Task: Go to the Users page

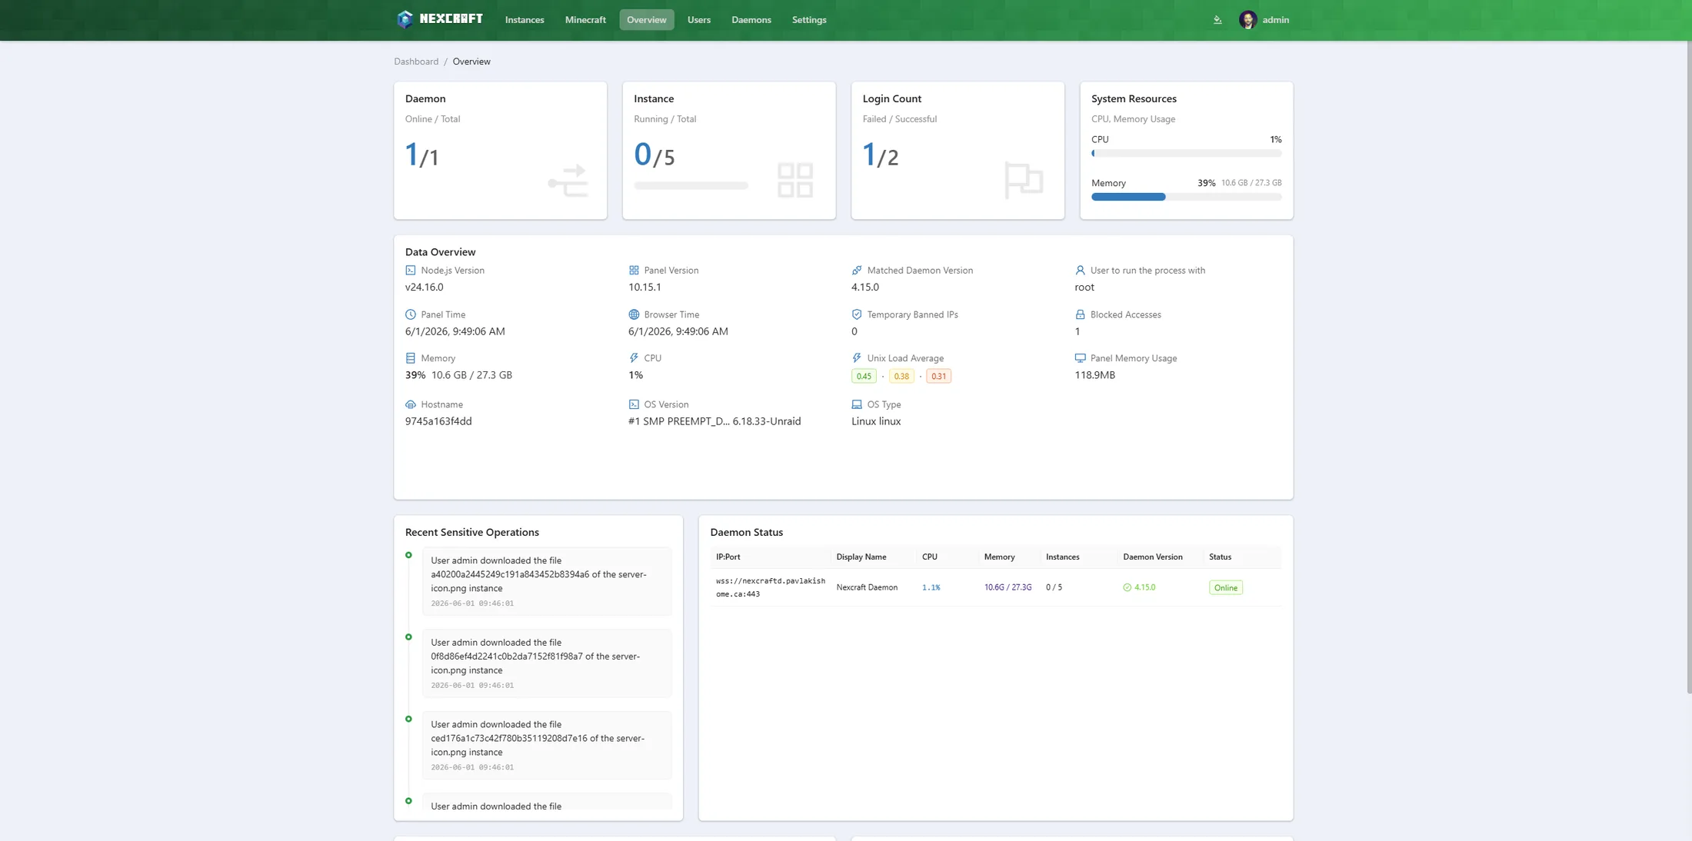Action: point(699,20)
